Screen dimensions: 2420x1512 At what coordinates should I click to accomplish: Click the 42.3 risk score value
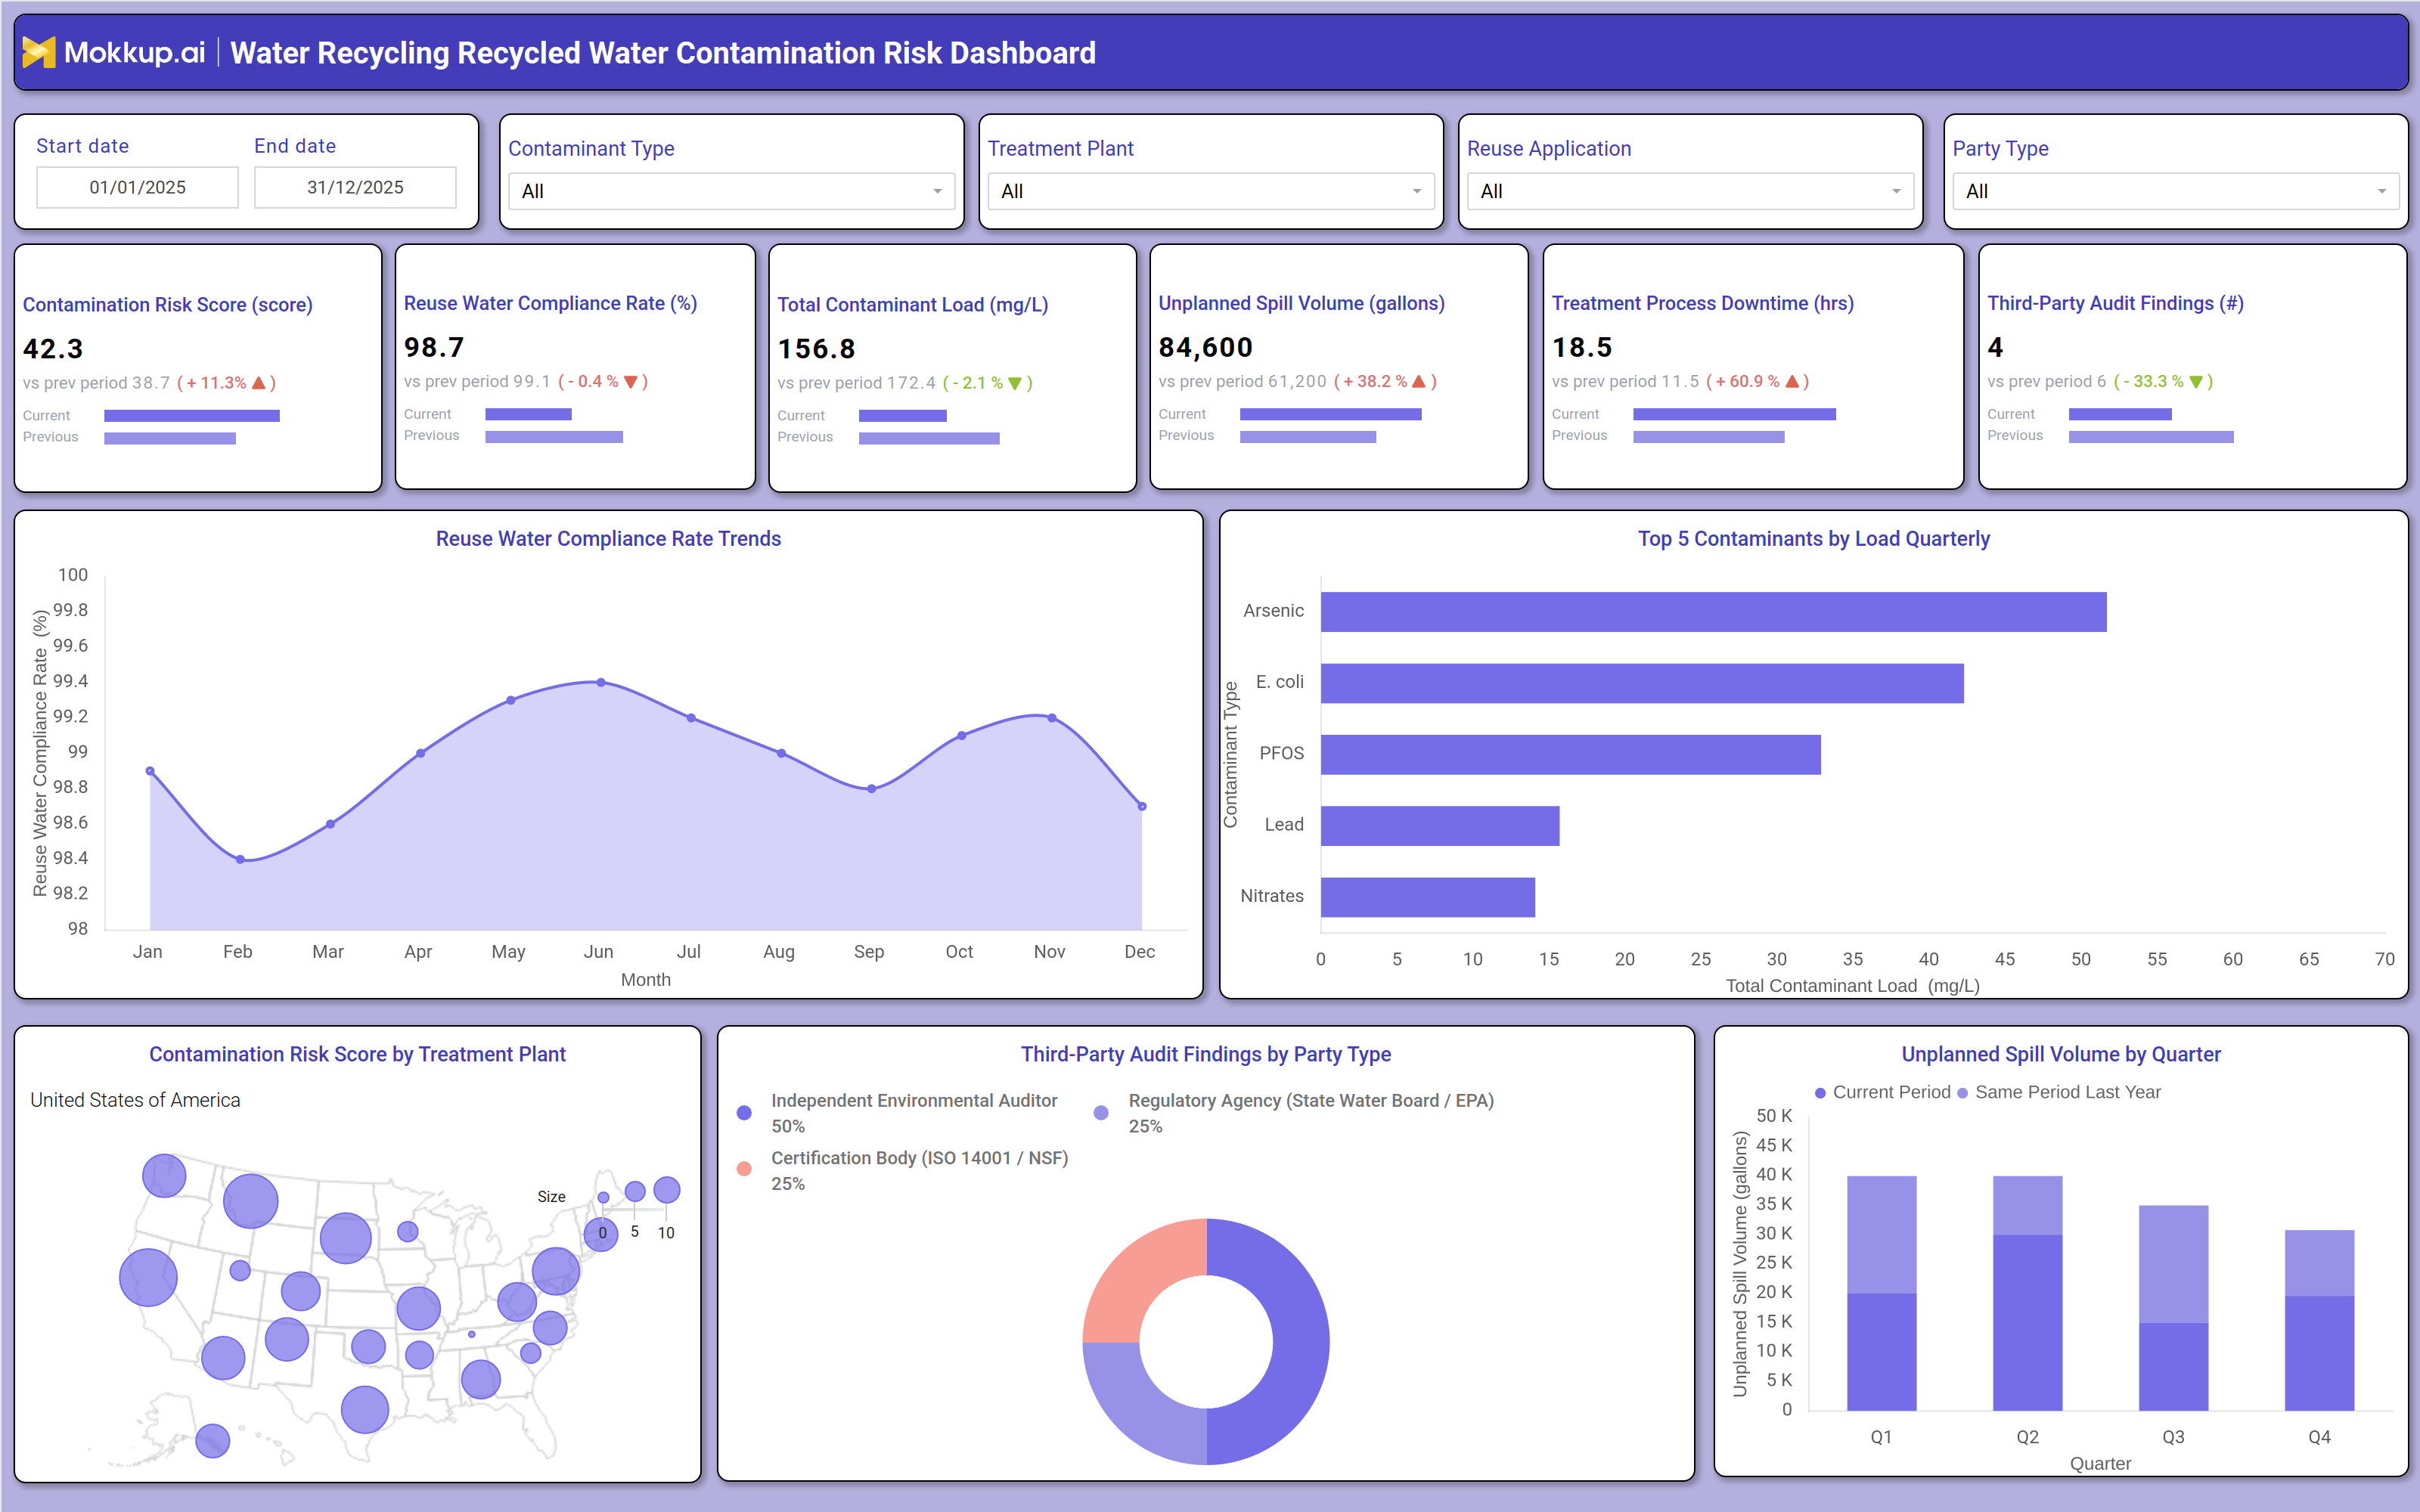click(x=53, y=349)
